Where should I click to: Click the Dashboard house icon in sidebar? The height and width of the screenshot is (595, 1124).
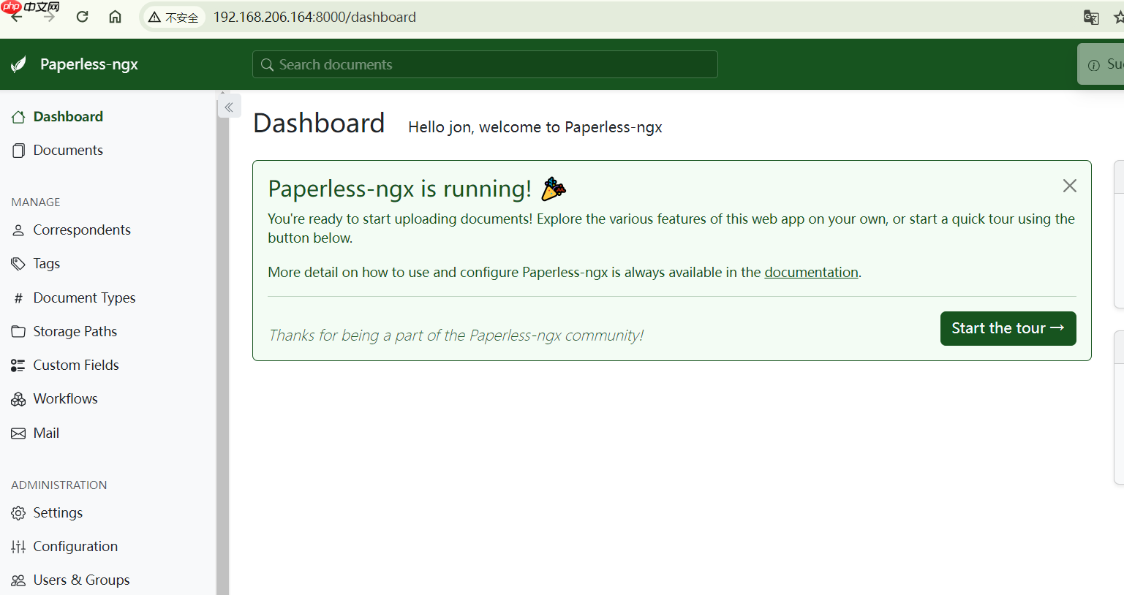pyautogui.click(x=18, y=117)
